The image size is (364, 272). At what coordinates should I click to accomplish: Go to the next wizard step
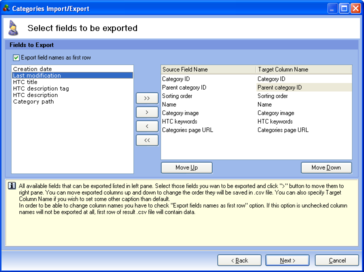[x=287, y=260]
